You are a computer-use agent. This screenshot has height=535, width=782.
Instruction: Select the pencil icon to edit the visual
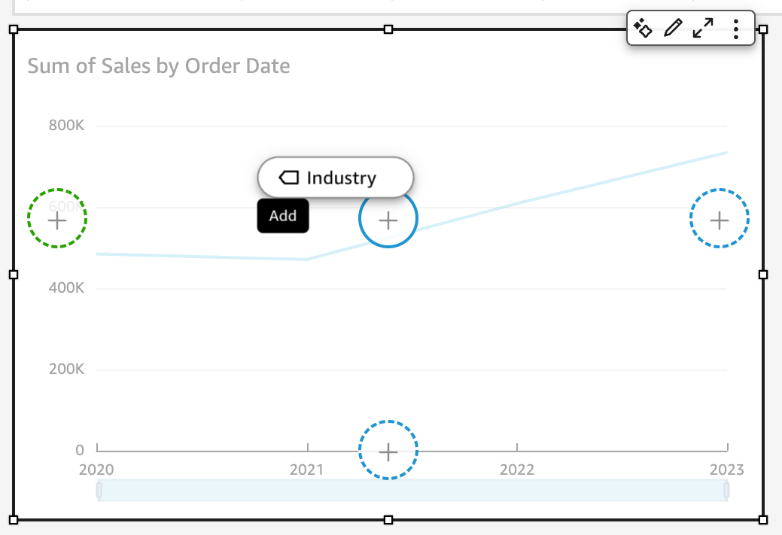point(673,28)
